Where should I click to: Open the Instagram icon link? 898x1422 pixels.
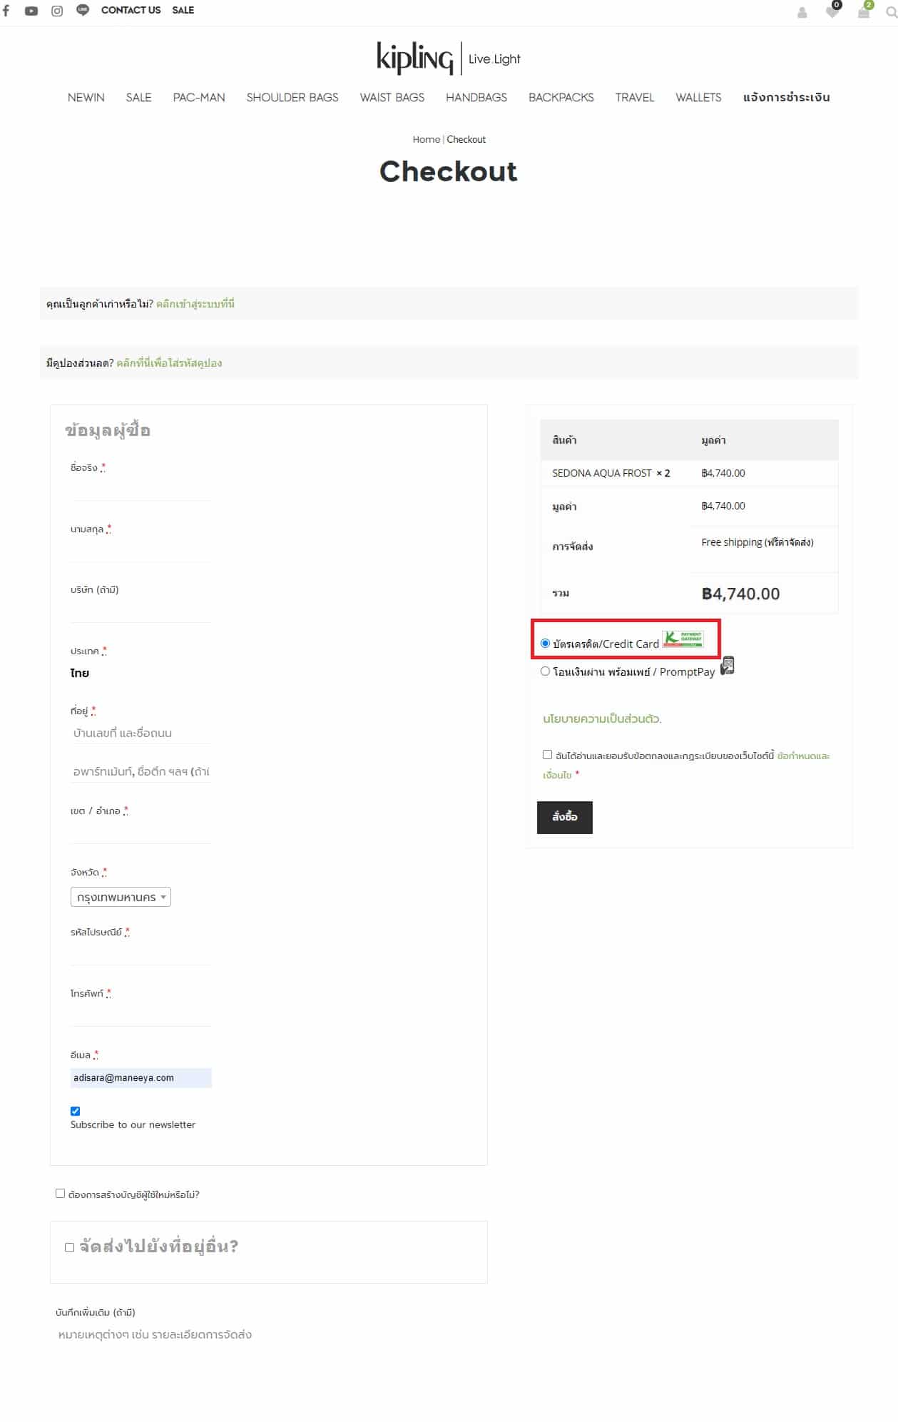coord(57,11)
